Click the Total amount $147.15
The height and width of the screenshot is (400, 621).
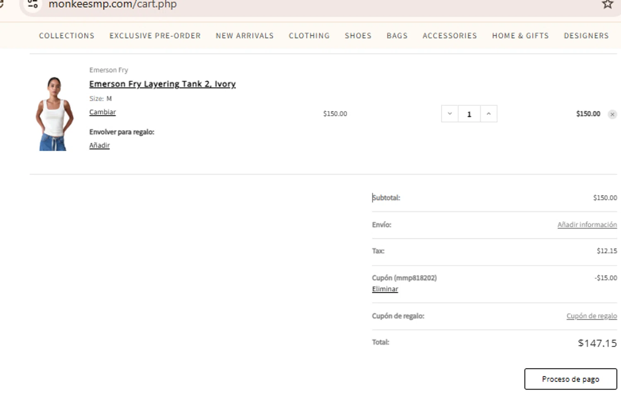click(x=597, y=343)
